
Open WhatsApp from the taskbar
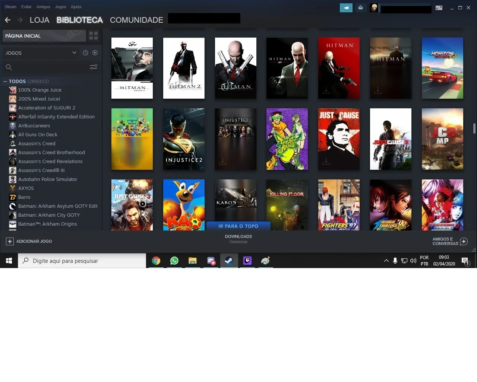(174, 261)
